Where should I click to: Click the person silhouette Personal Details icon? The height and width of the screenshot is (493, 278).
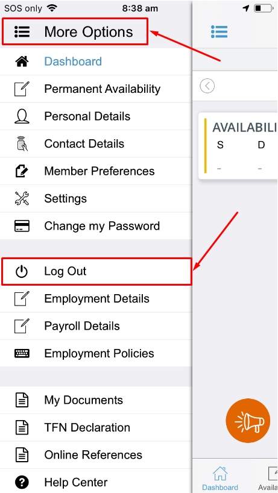coord(22,116)
